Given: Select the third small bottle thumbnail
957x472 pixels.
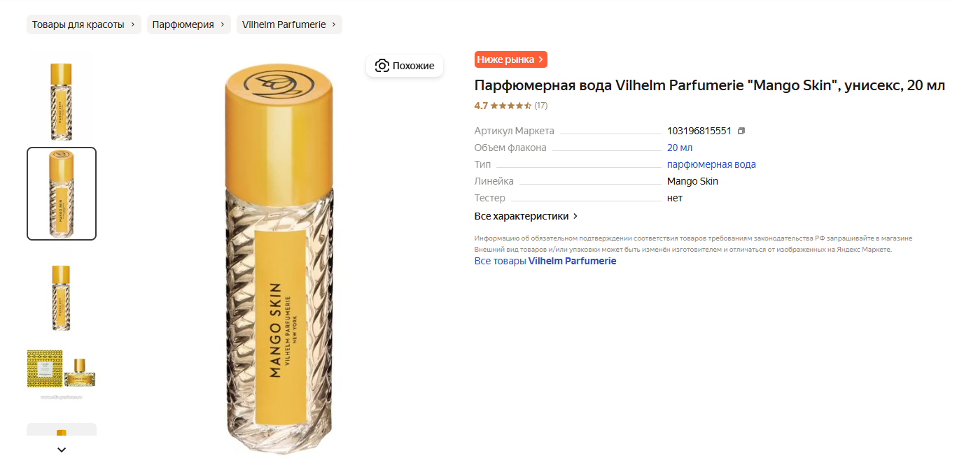Looking at the screenshot, I should 62,297.
